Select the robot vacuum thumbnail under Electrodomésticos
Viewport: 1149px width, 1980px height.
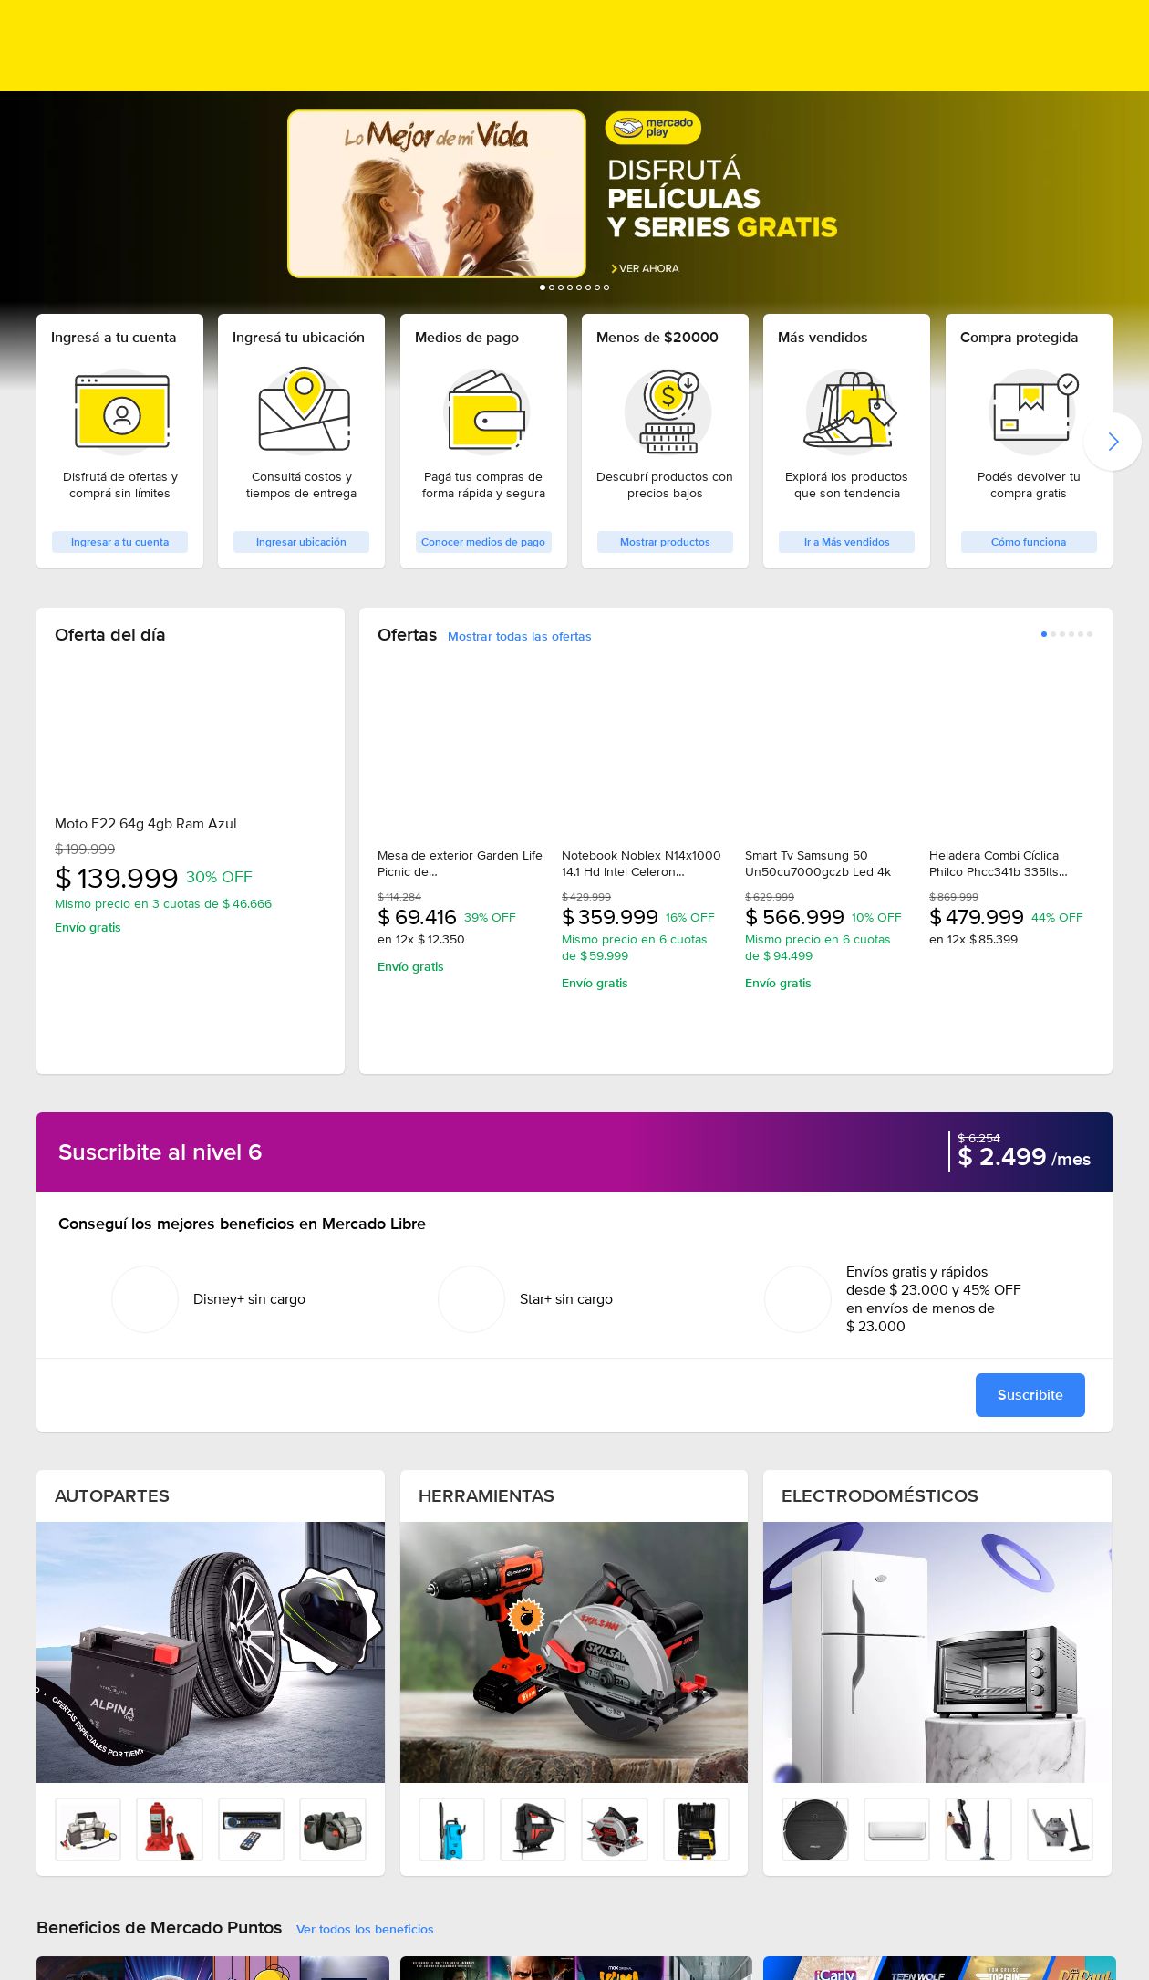click(x=815, y=1829)
